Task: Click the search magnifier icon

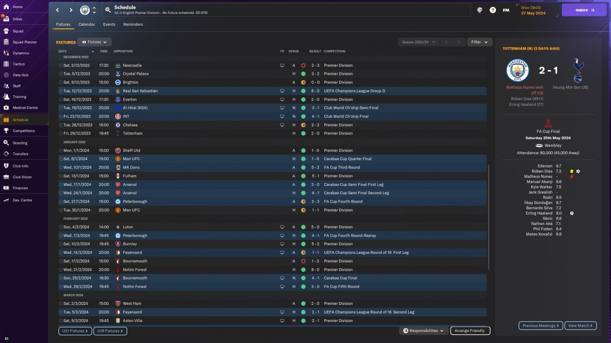Action: click(x=108, y=10)
